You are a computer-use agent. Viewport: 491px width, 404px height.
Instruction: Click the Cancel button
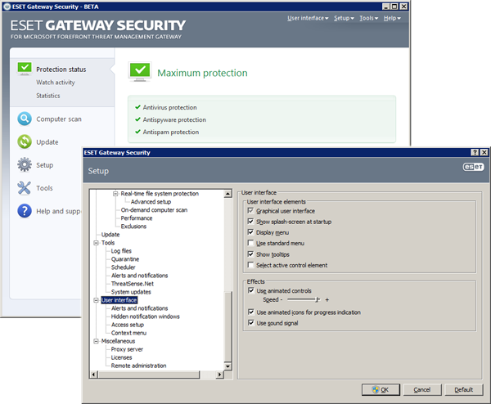click(422, 389)
